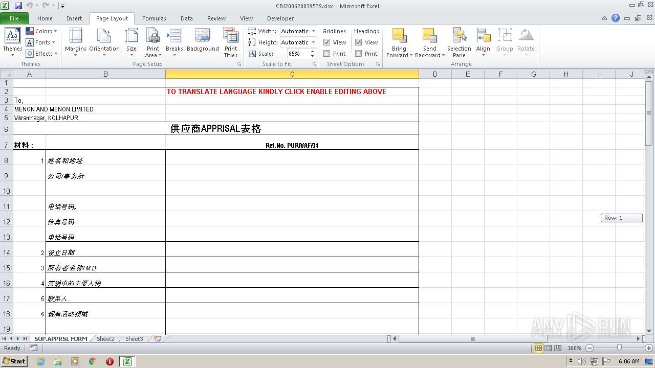Open Sheet Options dialog launcher
Viewport: 655px width, 368px height.
[x=378, y=64]
